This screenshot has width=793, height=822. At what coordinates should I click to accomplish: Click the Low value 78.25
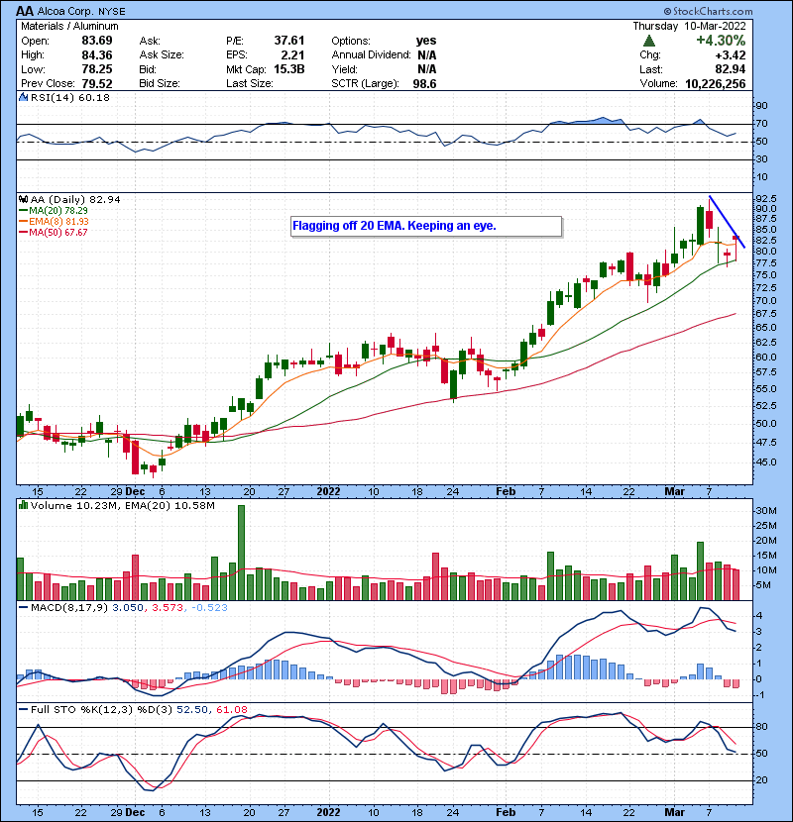(96, 69)
